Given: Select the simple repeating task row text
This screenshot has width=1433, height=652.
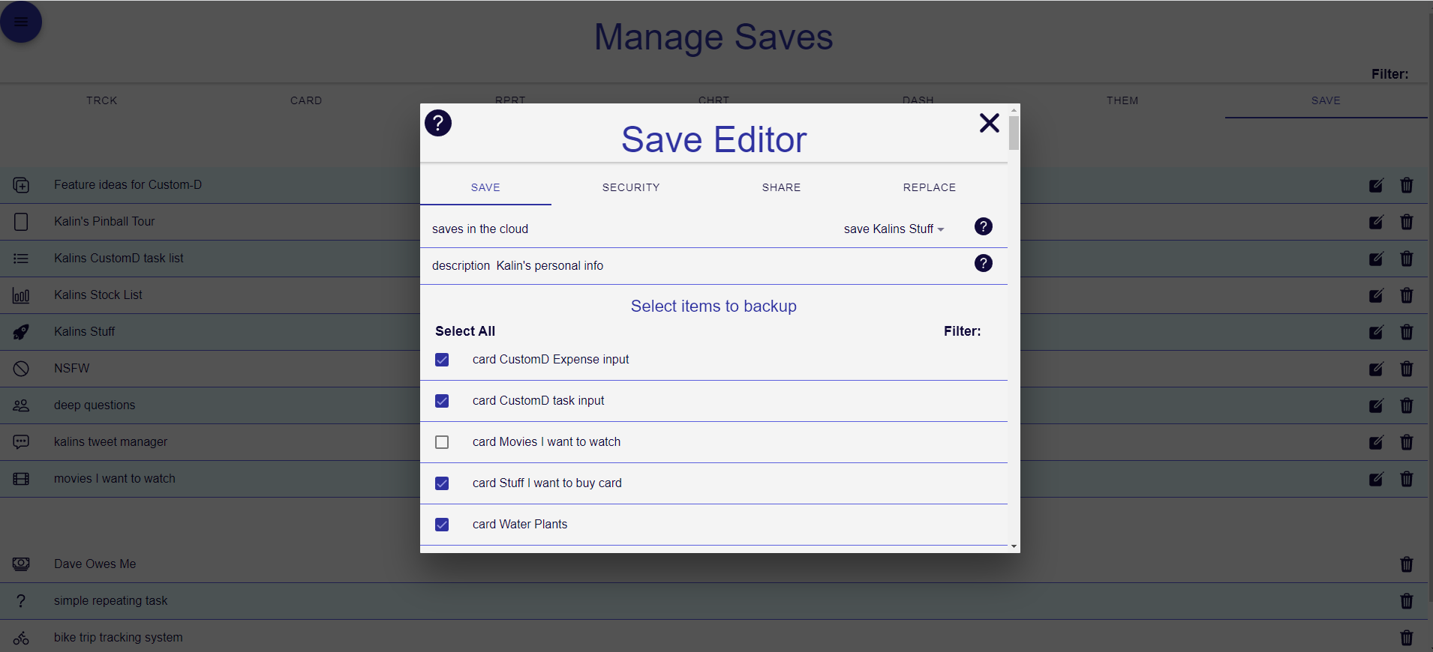Looking at the screenshot, I should coord(110,600).
